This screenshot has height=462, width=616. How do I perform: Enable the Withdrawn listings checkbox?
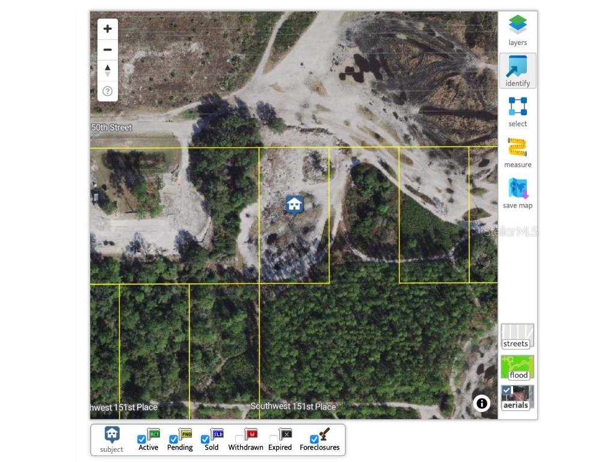pyautogui.click(x=238, y=439)
